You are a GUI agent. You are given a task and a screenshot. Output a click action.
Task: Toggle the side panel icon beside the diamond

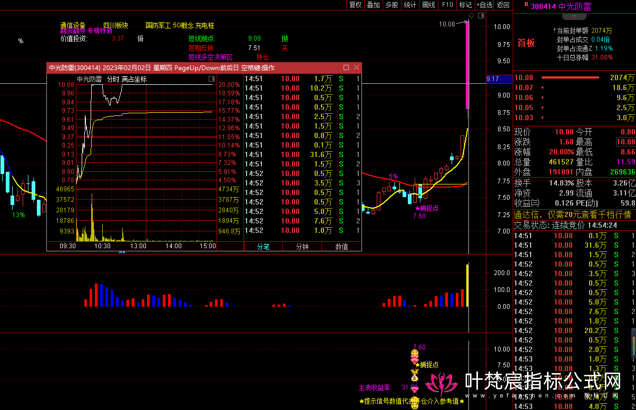point(480,16)
